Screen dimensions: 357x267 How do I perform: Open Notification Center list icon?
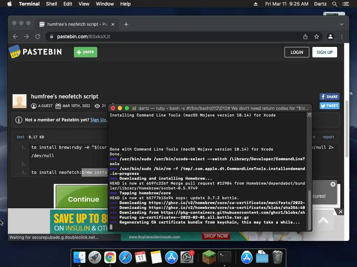pos(345,4)
